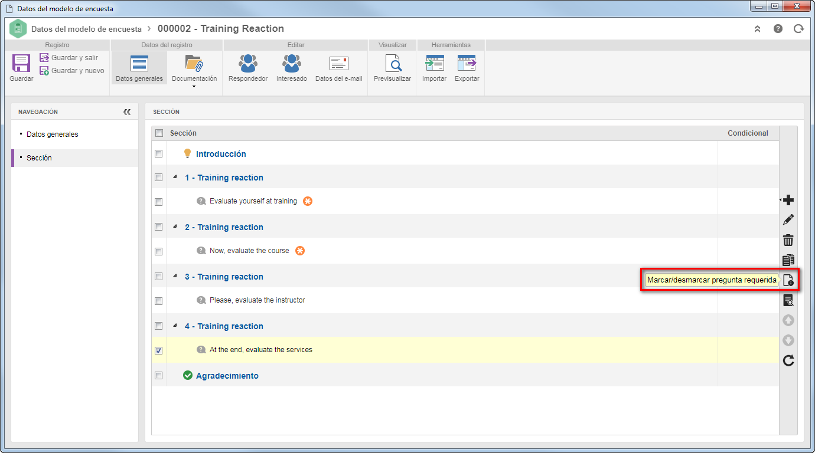Check the 1 - Training reaction checkbox
This screenshot has height=453, width=815.
[x=158, y=177]
